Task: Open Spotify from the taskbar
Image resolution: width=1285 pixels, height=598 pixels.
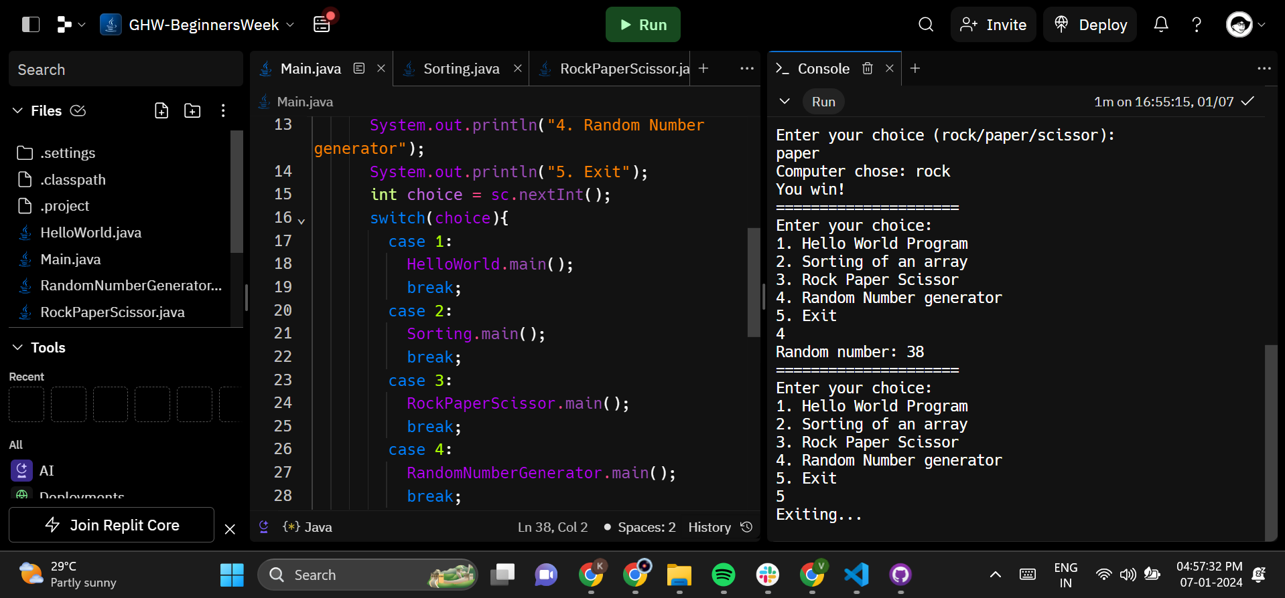Action: pos(723,575)
